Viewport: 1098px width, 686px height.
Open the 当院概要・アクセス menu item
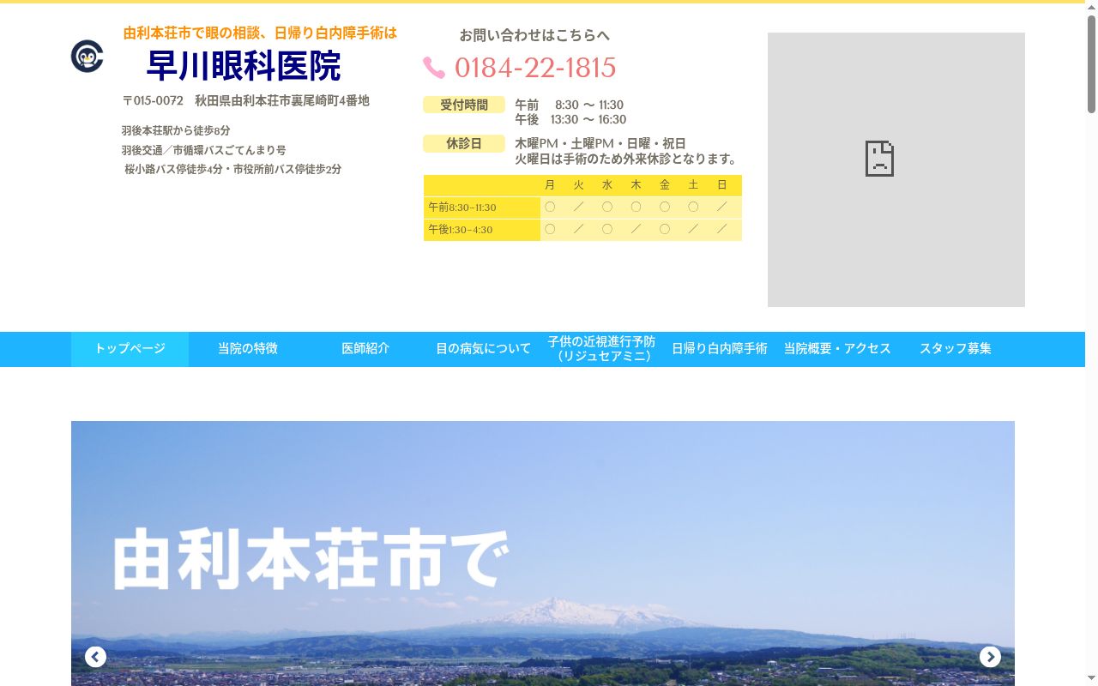(x=837, y=349)
